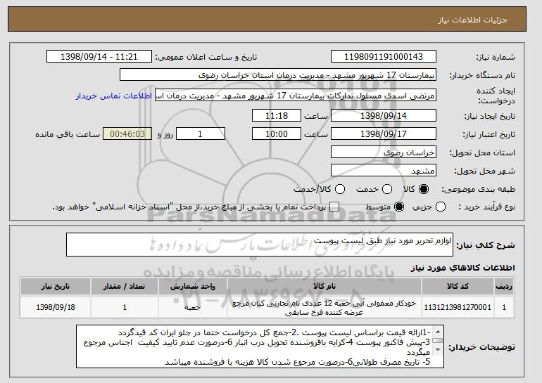Click the general need description text box
Screen dimensions: 542x383
click(x=260, y=245)
